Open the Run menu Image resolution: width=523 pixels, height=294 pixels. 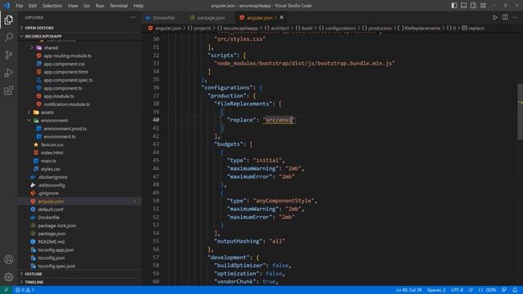point(100,6)
